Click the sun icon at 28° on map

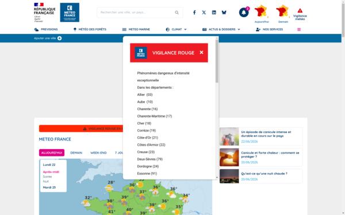109,188
